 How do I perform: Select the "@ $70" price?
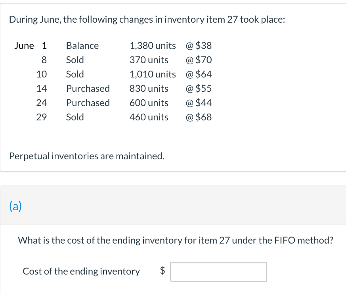coord(199,60)
